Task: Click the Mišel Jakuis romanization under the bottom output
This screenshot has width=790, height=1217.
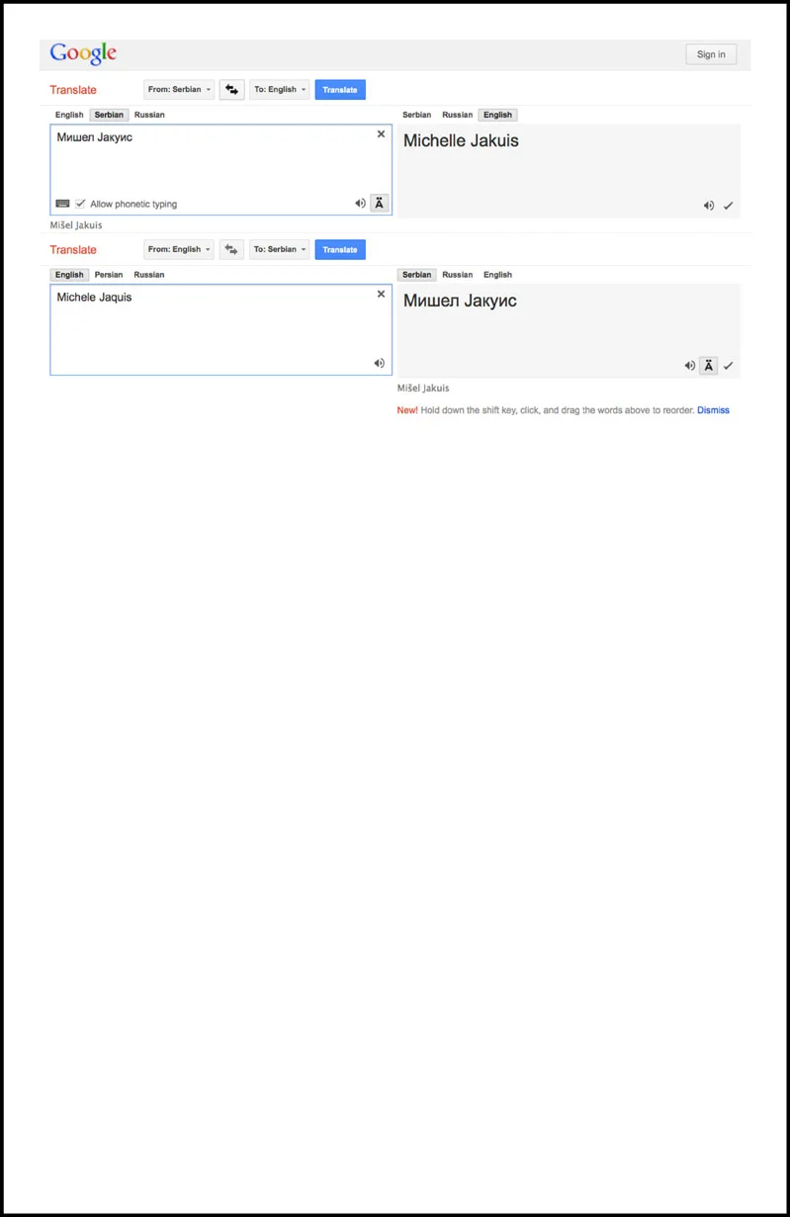Action: click(423, 389)
